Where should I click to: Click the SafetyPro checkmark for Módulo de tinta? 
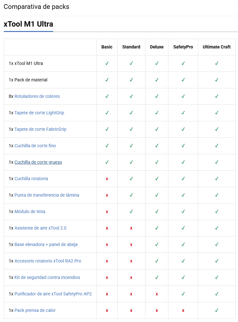point(183,212)
